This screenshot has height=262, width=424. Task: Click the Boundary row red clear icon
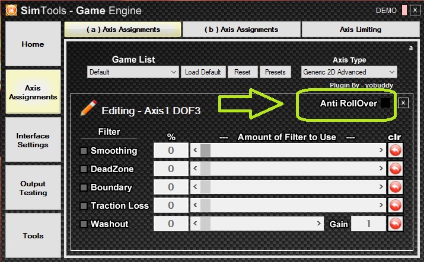tap(396, 187)
